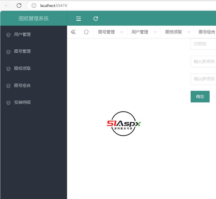This screenshot has height=199, width=216.
Task: Close the 图纸领取 tab
Action: (x=189, y=32)
